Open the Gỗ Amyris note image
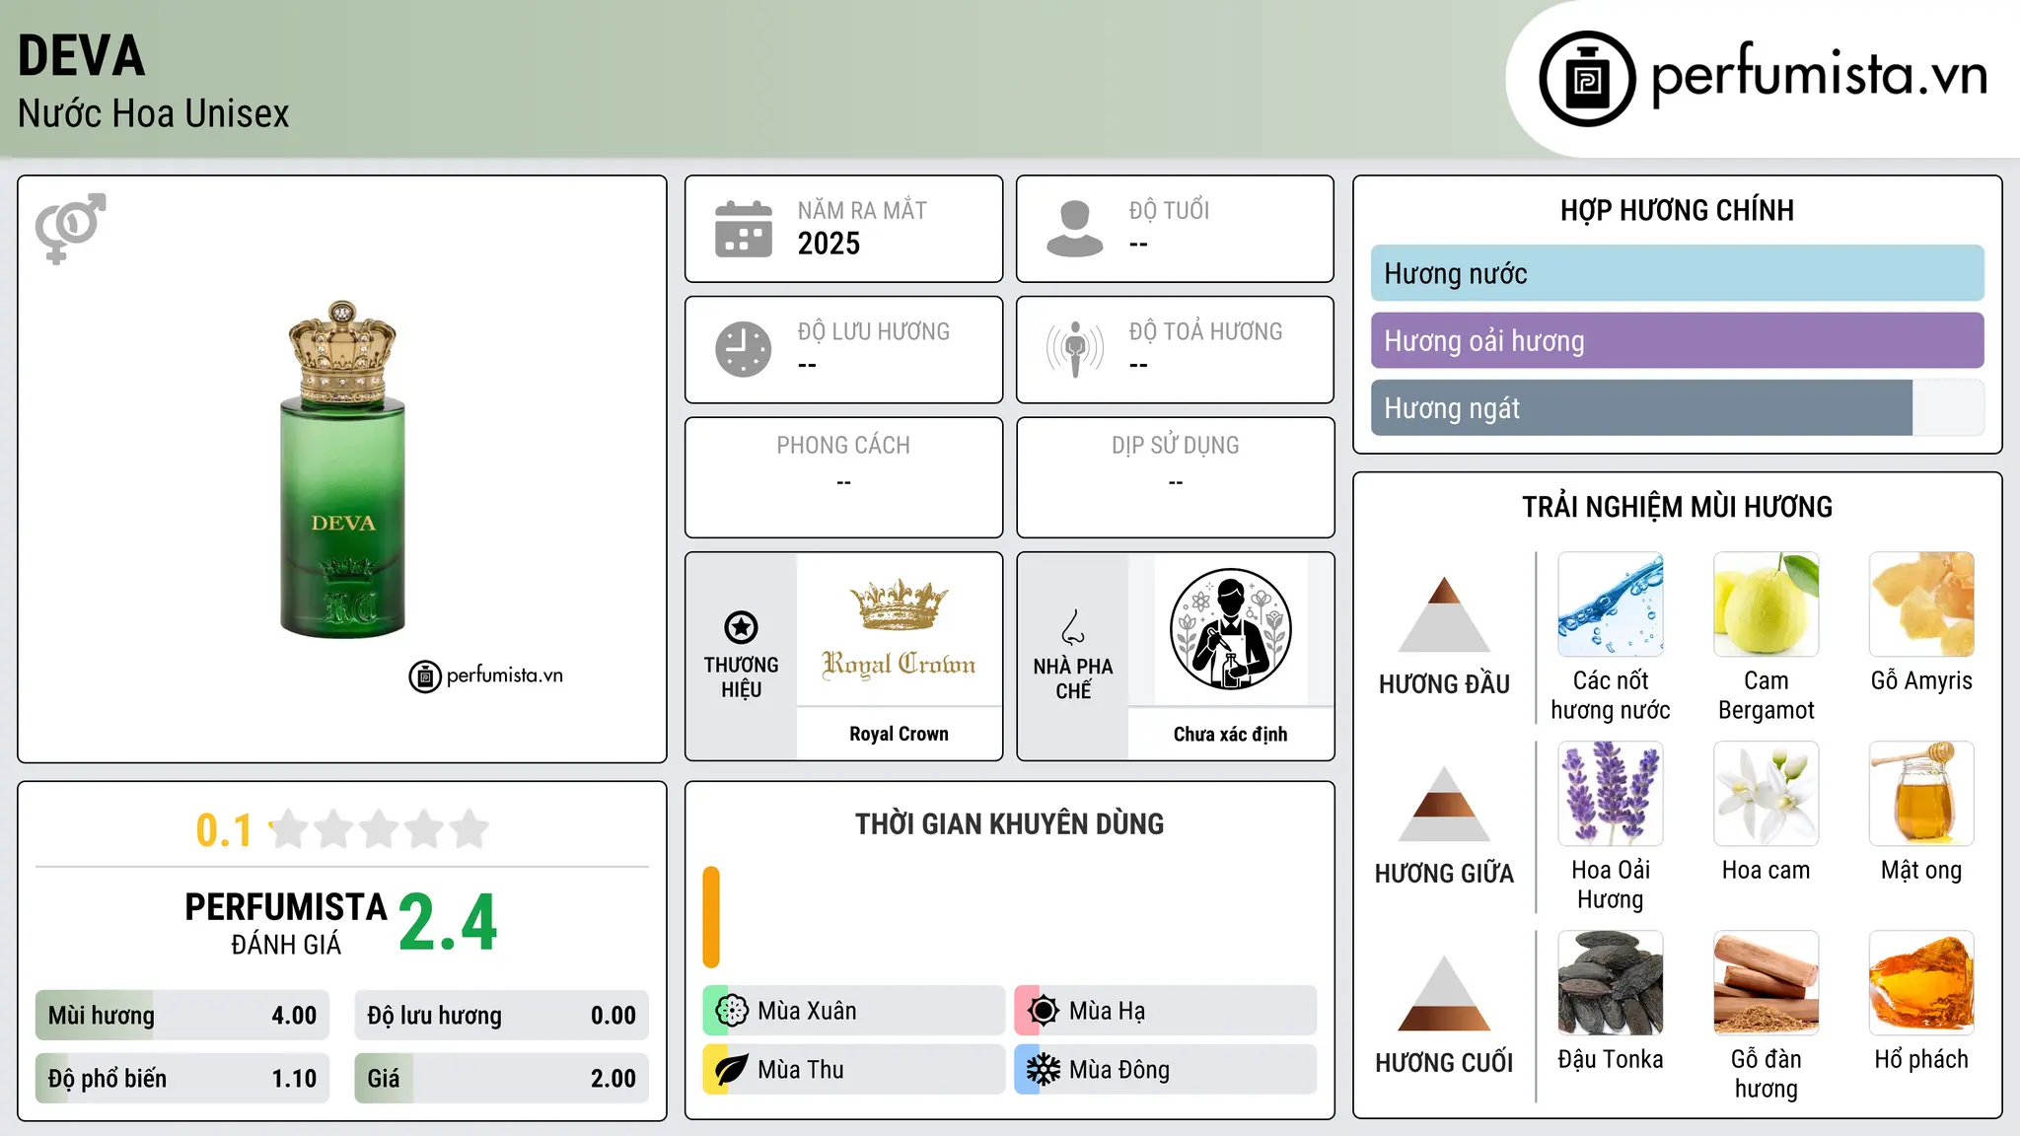2020x1136 pixels. pos(1922,604)
